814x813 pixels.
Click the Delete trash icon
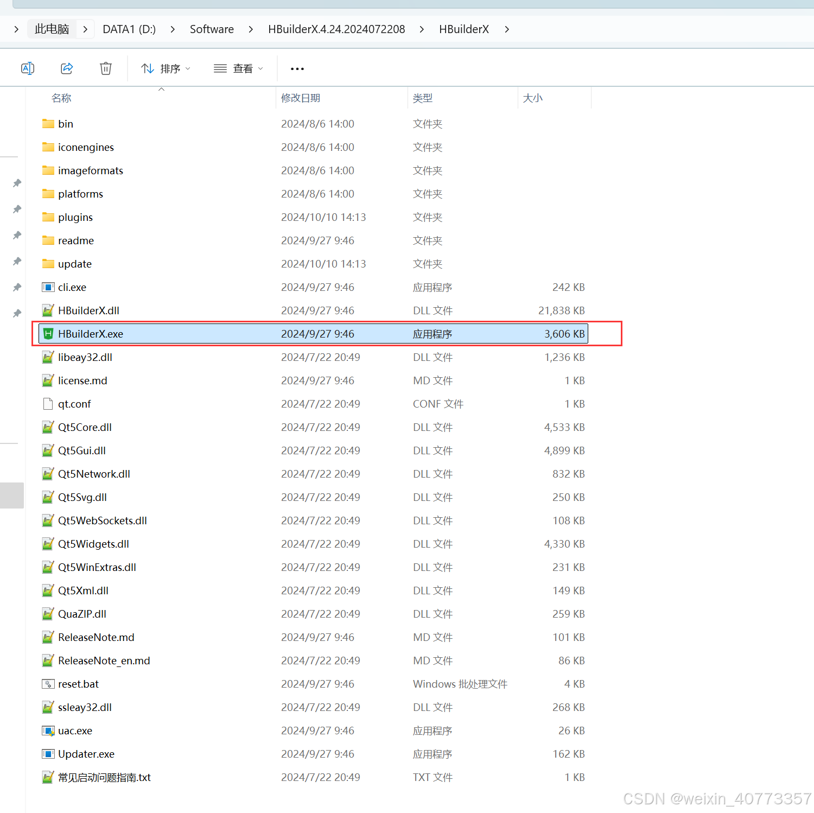pos(106,68)
